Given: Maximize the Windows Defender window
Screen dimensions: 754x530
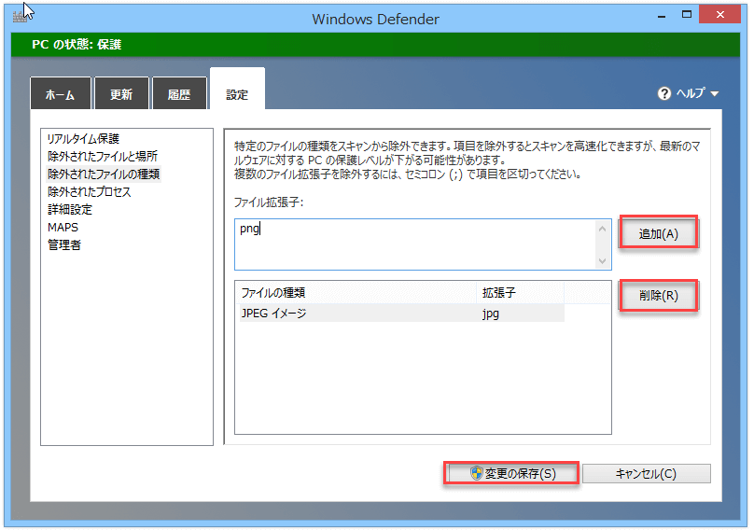Looking at the screenshot, I should point(687,15).
